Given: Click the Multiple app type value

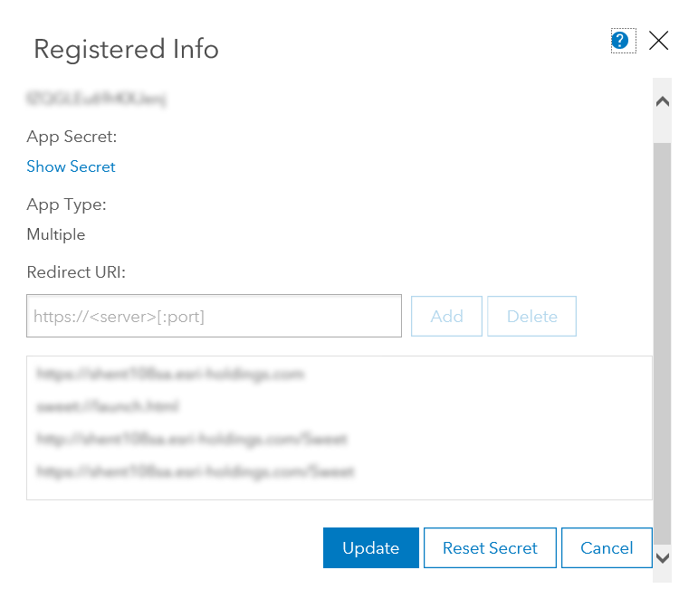Looking at the screenshot, I should pyautogui.click(x=56, y=234).
